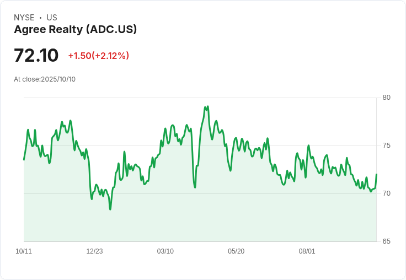Image resolution: width=406 pixels, height=280 pixels.
Task: Click the rightmost end of the price line
Action: 376,174
